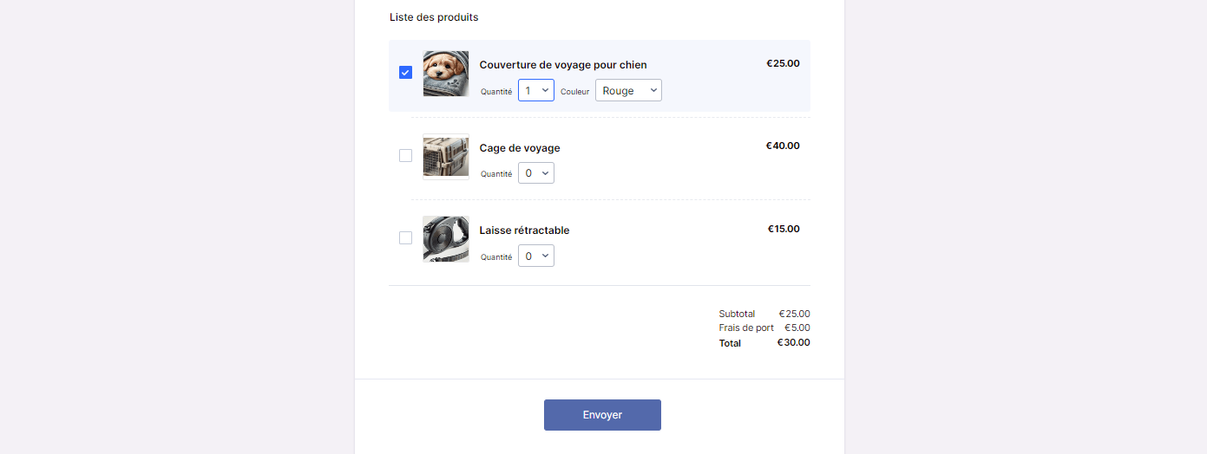Open quantity dropdown for Laisse rétractable
The height and width of the screenshot is (454, 1207).
pyautogui.click(x=536, y=256)
